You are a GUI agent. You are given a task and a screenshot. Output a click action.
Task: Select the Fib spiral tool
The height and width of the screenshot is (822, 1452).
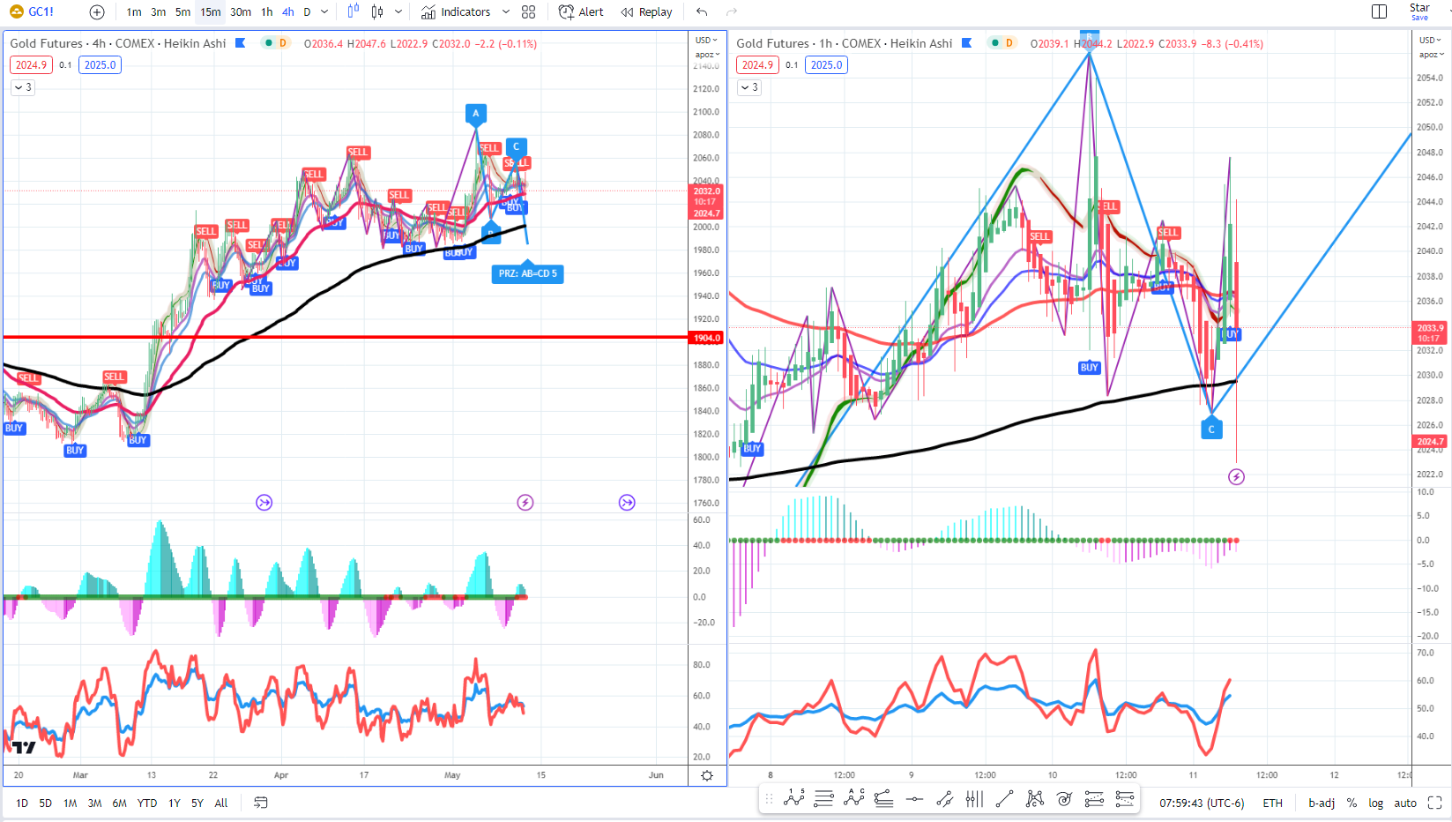1065,799
